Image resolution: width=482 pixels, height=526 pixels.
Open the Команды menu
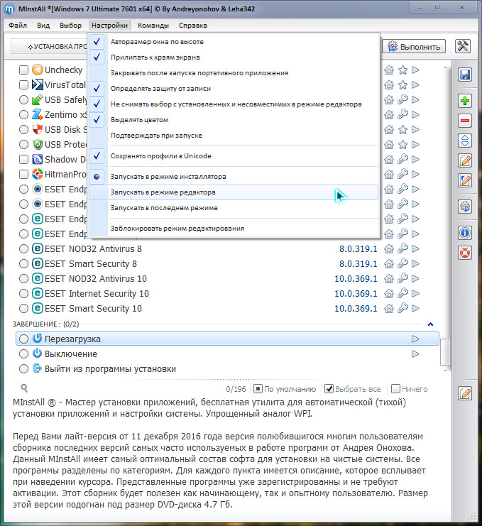point(153,26)
